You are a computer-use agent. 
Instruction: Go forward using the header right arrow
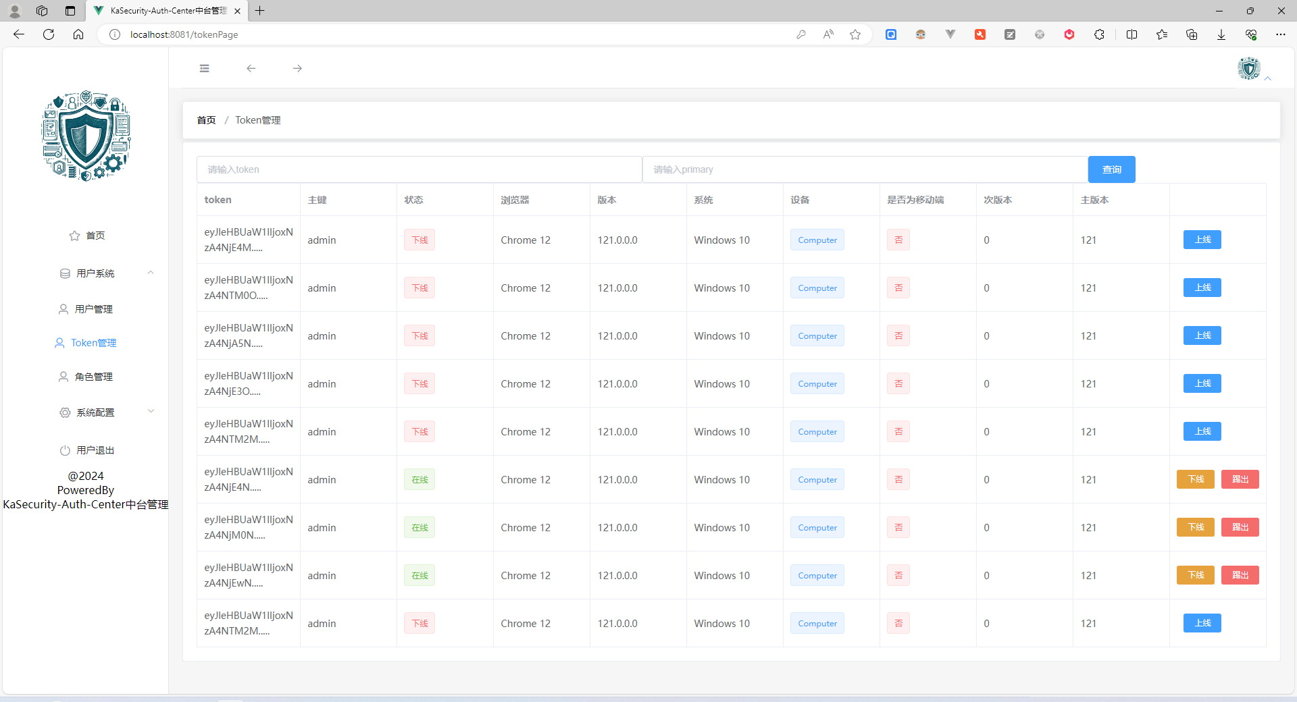pyautogui.click(x=297, y=68)
